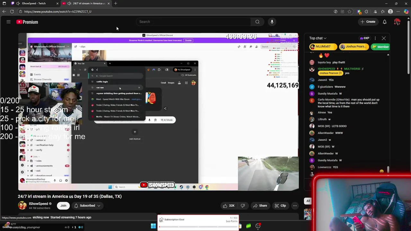Open Windows Start button in taskbar
Viewport: 411px width, 231px height.
point(153,226)
